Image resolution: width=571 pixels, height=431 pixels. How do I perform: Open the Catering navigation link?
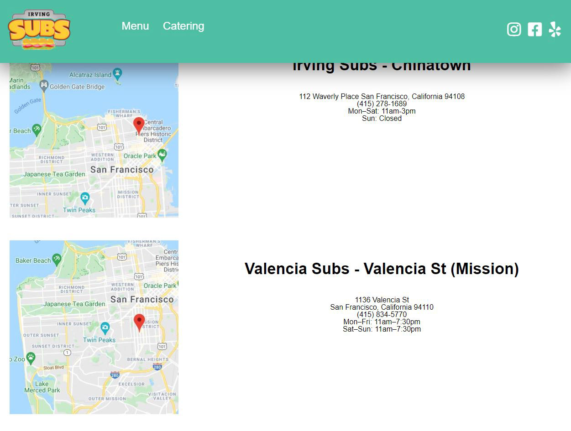[183, 26]
